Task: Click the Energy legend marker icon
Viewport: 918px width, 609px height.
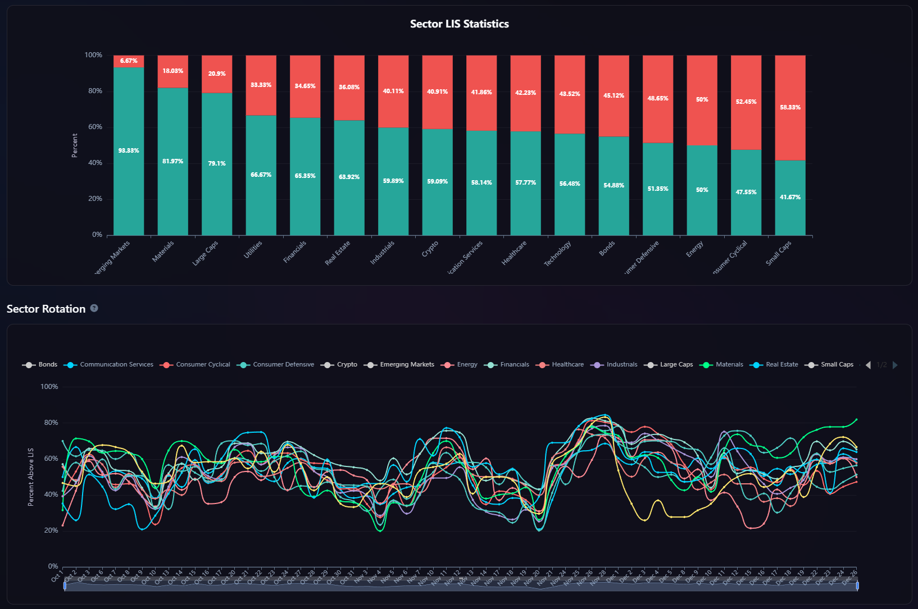Action: 448,365
